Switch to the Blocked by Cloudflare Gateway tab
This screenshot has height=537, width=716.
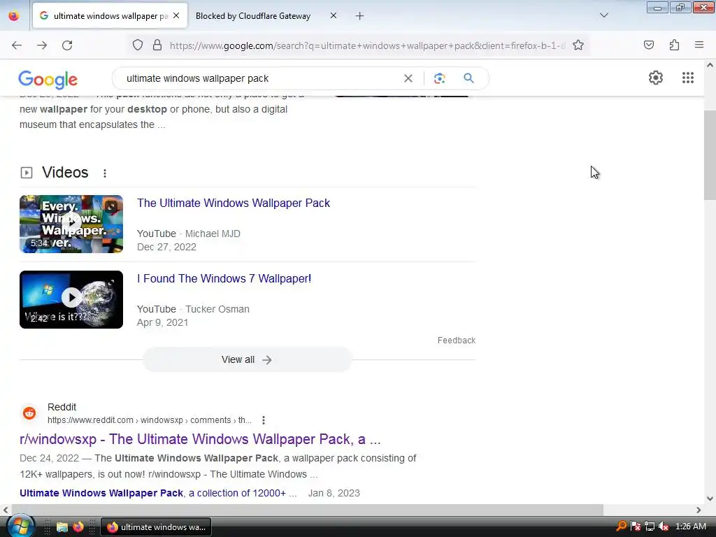tap(253, 16)
